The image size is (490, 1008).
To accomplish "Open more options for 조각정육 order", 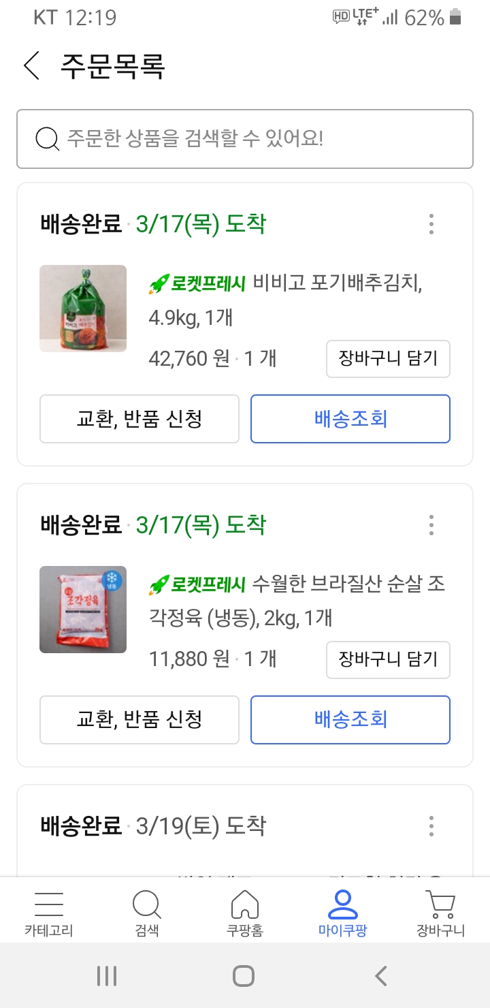I will point(431,525).
